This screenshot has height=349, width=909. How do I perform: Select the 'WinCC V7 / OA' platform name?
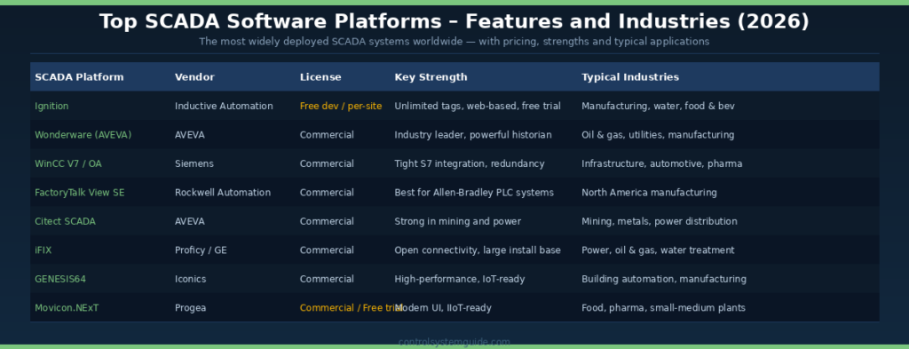pyautogui.click(x=67, y=164)
